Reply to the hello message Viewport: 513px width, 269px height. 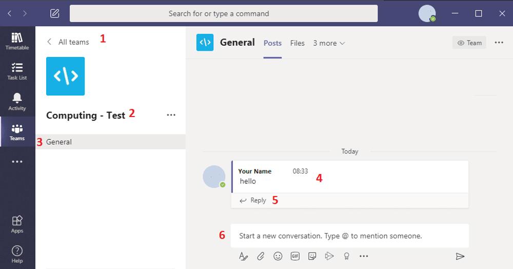point(253,200)
